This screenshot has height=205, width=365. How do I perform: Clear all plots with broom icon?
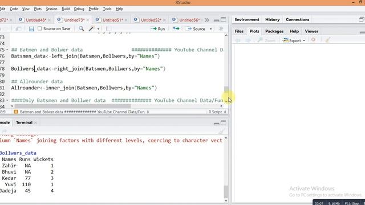point(328,40)
